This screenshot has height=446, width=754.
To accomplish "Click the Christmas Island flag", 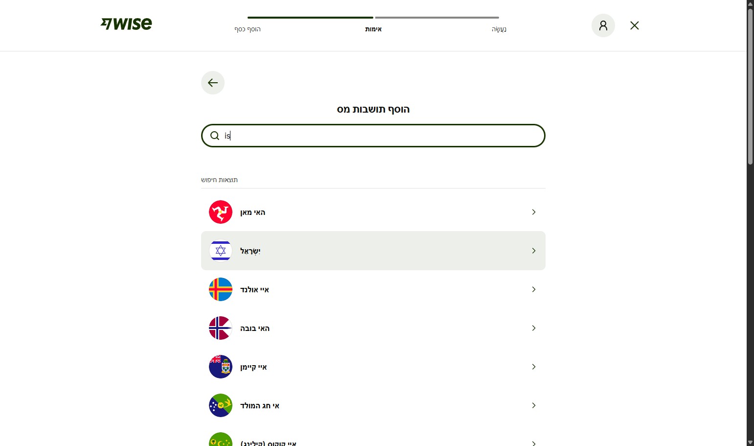I will point(221,405).
